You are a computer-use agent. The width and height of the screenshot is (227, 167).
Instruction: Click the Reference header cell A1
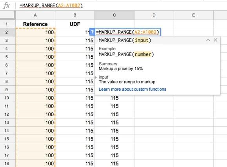click(35, 24)
